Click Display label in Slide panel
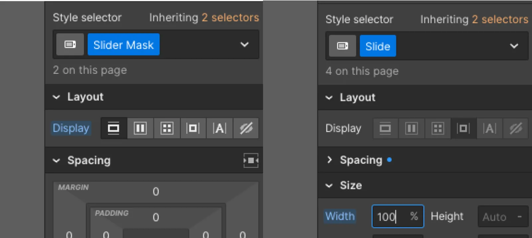532x238 pixels. point(343,128)
